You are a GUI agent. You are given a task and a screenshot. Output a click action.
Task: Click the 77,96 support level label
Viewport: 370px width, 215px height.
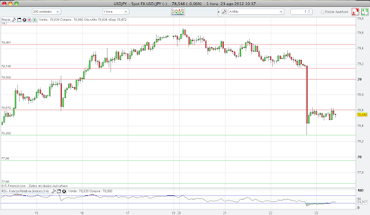coord(5,159)
